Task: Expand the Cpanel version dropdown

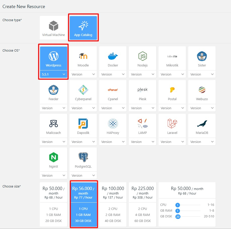Action: [x=113, y=108]
